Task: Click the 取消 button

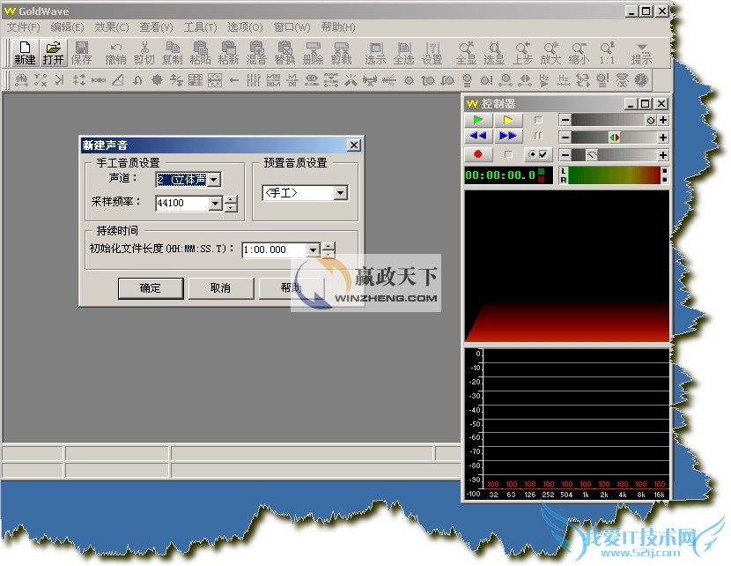Action: click(220, 288)
